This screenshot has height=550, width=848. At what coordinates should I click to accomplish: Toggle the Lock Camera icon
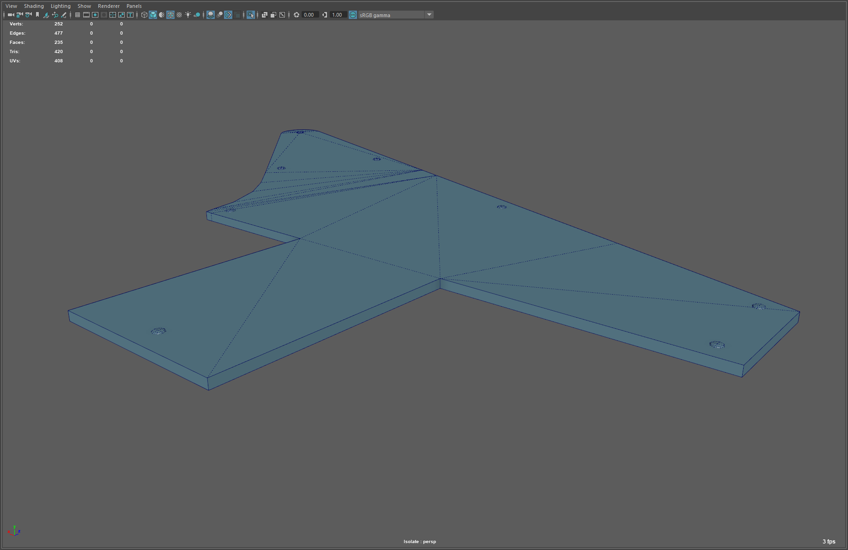point(19,15)
